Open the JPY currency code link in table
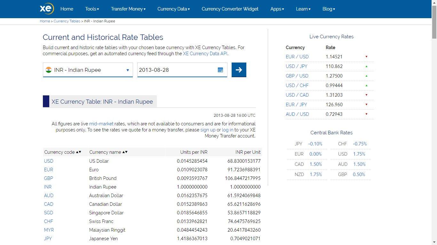This screenshot has width=437, height=245. click(x=48, y=239)
